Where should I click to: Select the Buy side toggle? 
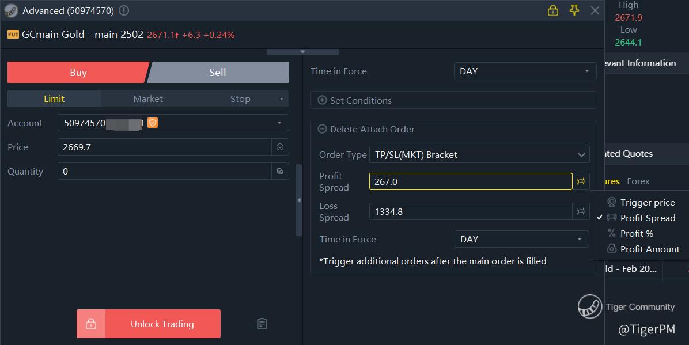[x=78, y=73]
